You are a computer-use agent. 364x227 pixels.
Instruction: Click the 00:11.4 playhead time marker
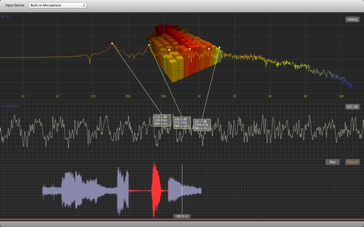pos(182,216)
